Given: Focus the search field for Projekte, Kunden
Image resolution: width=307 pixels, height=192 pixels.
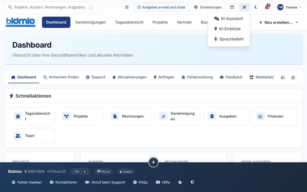Looking at the screenshot, I should coord(51,7).
